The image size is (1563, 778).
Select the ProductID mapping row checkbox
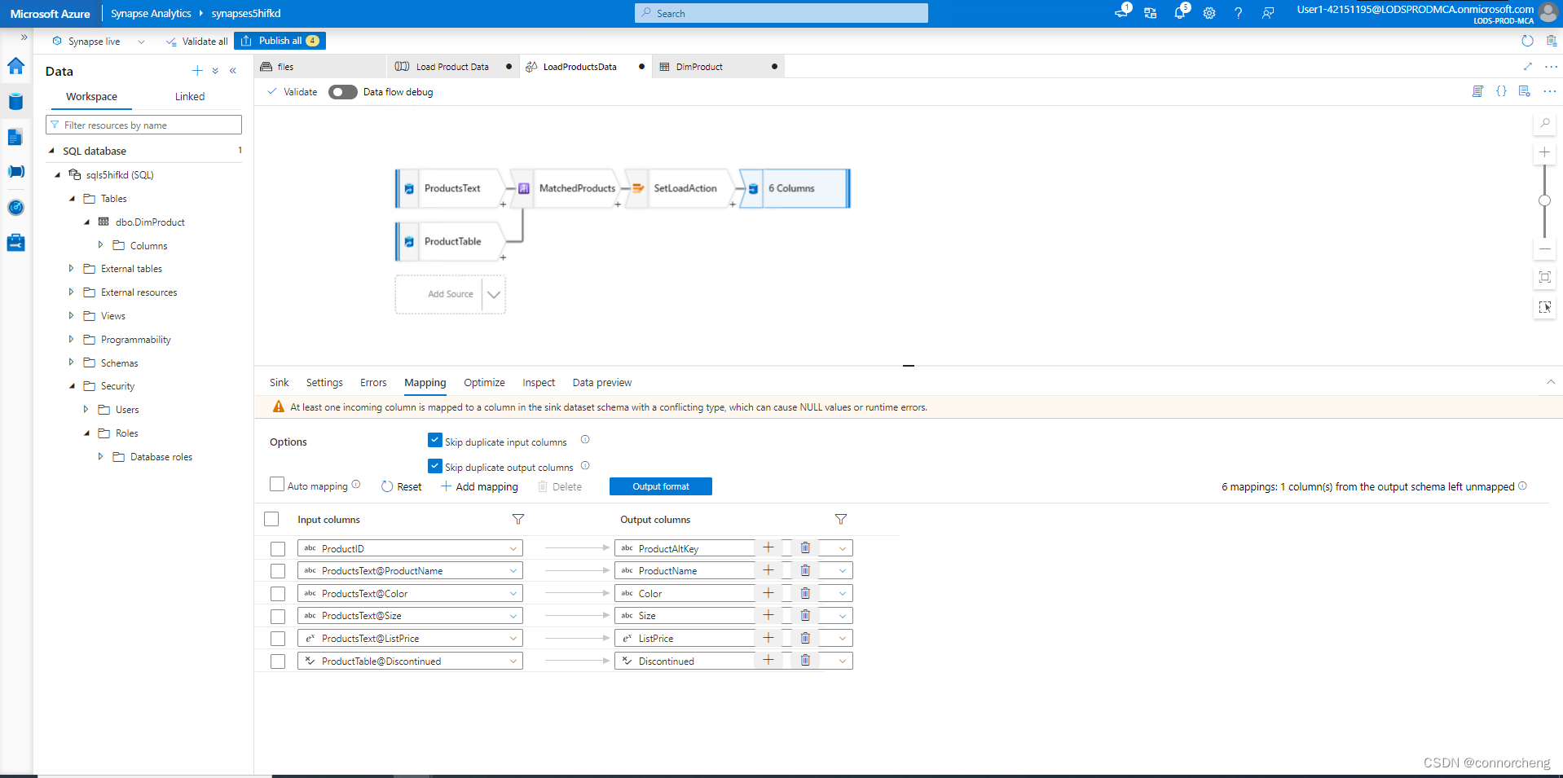[x=278, y=549]
